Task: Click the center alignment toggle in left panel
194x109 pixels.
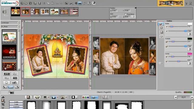Action: (11, 87)
